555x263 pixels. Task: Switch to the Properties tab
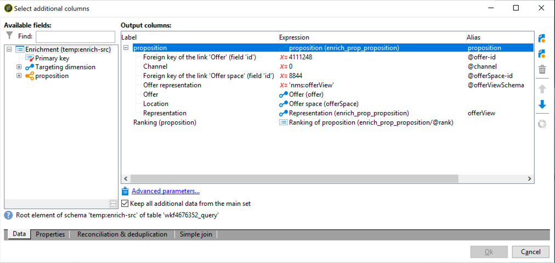pyautogui.click(x=50, y=234)
